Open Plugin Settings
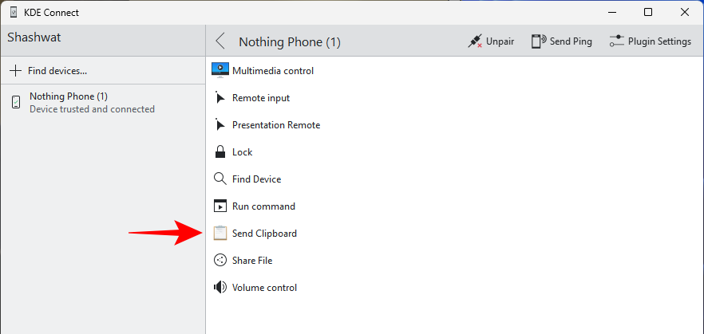Screen dimensions: 704x334 click(650, 41)
